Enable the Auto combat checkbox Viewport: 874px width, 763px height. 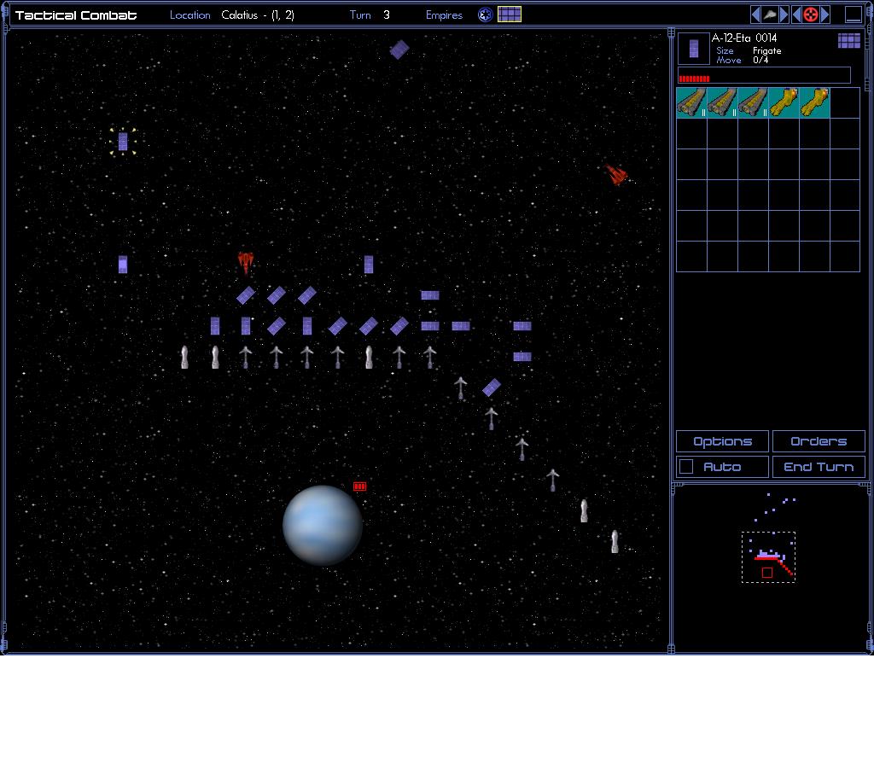[x=685, y=467]
